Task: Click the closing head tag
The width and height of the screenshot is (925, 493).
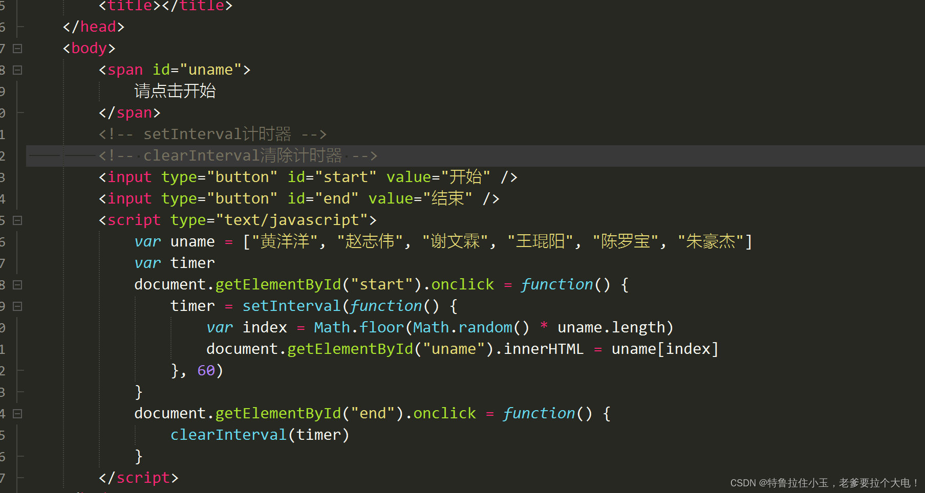Action: coord(93,26)
